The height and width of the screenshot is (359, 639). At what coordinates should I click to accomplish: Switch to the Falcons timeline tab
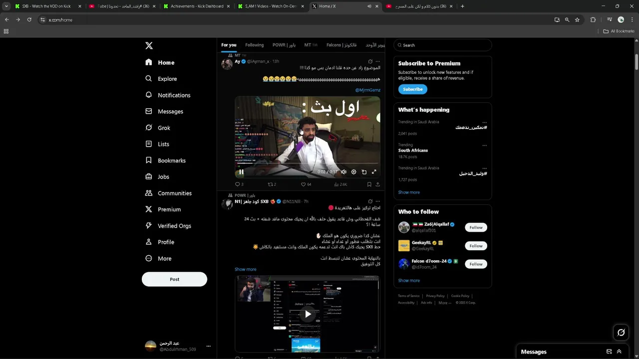(341, 45)
